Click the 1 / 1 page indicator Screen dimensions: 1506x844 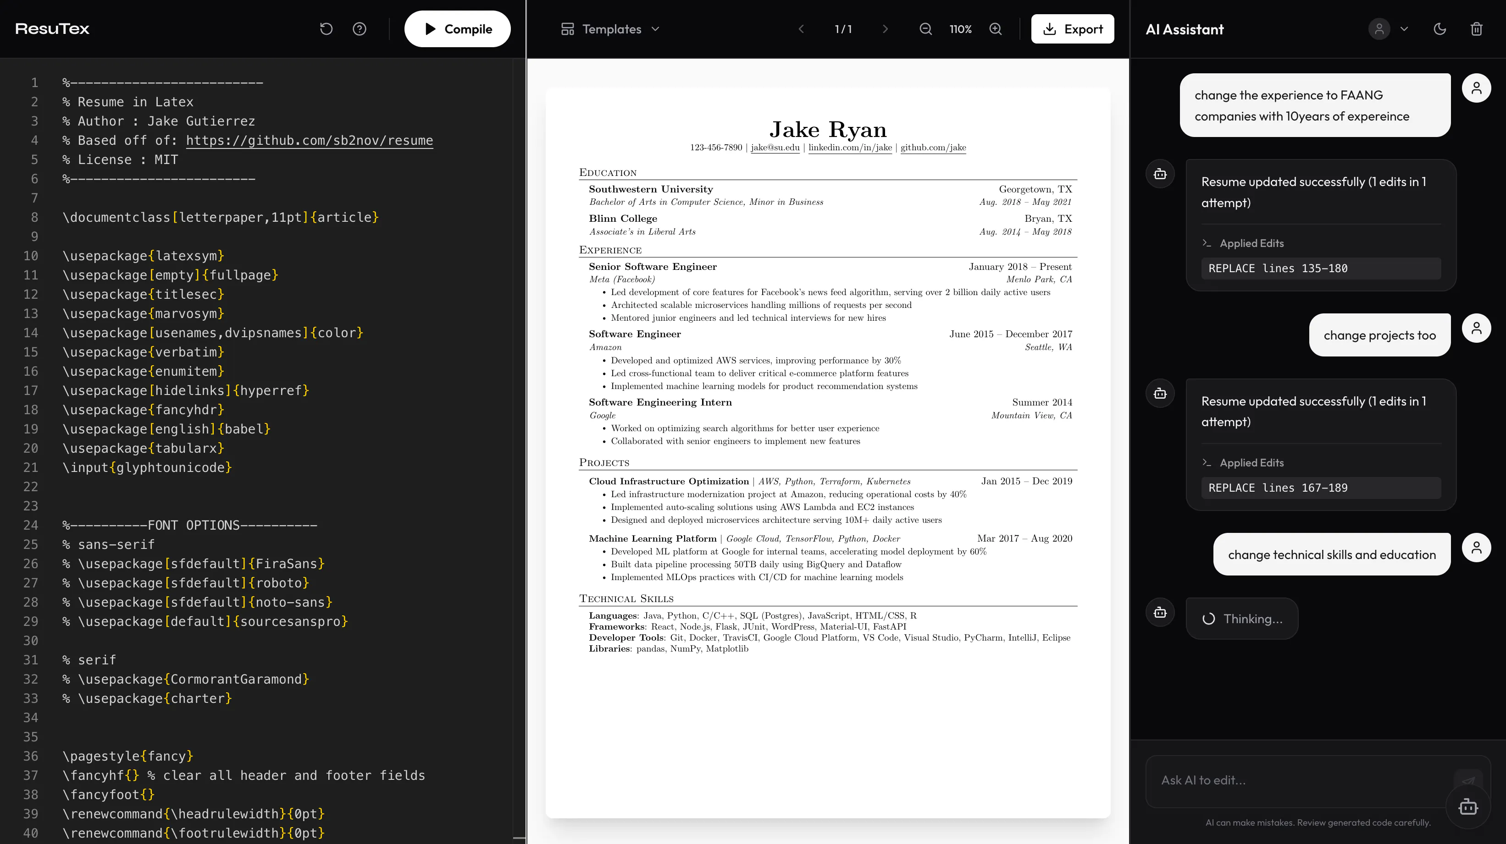click(843, 28)
